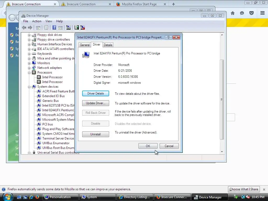
Task: Switch to Personalization taskbar window
Action: pyautogui.click(x=60, y=197)
